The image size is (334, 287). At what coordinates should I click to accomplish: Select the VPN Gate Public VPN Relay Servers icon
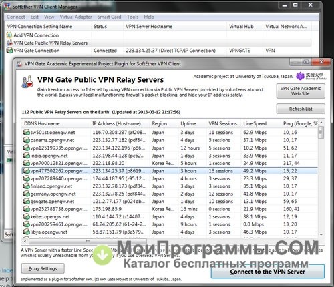(9, 43)
